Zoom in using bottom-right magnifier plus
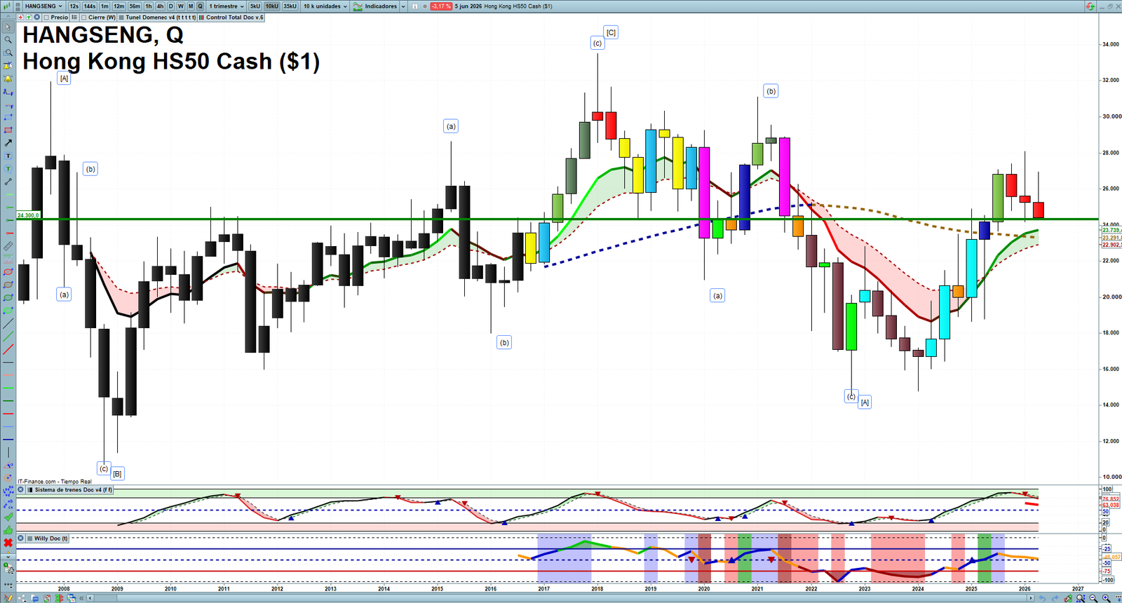This screenshot has width=1122, height=603. [1107, 598]
